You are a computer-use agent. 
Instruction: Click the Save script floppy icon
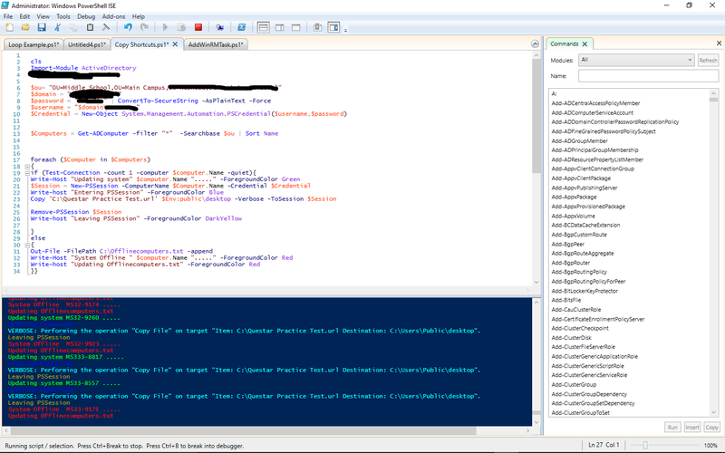pyautogui.click(x=42, y=28)
